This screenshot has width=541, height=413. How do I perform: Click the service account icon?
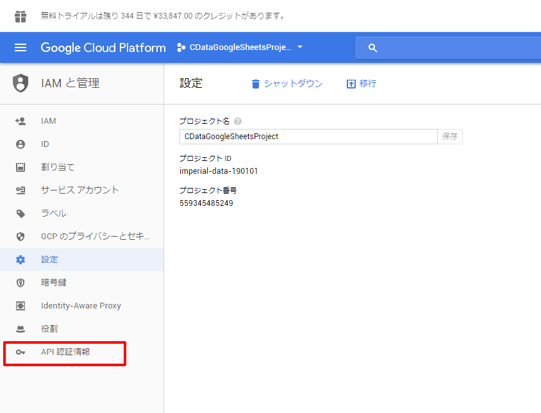21,190
